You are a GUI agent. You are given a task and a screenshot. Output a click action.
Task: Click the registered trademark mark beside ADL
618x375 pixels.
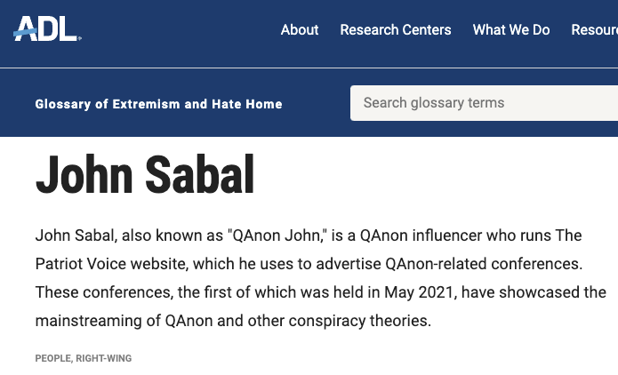point(80,38)
